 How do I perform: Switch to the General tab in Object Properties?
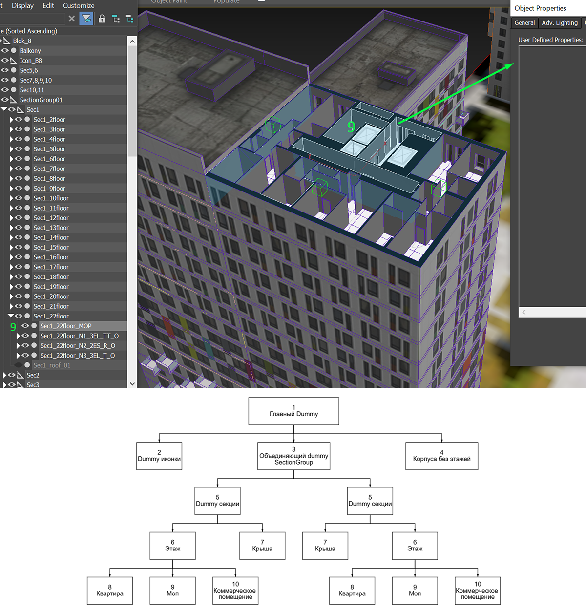click(524, 23)
